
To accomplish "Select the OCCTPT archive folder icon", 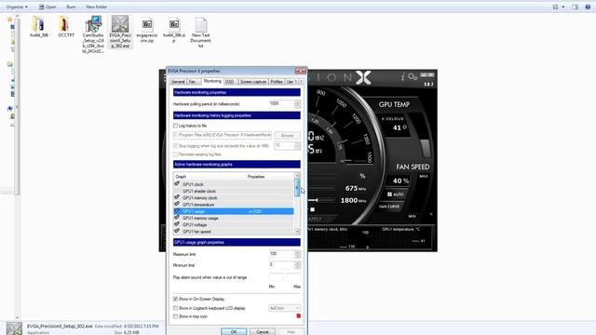I will (x=65, y=24).
